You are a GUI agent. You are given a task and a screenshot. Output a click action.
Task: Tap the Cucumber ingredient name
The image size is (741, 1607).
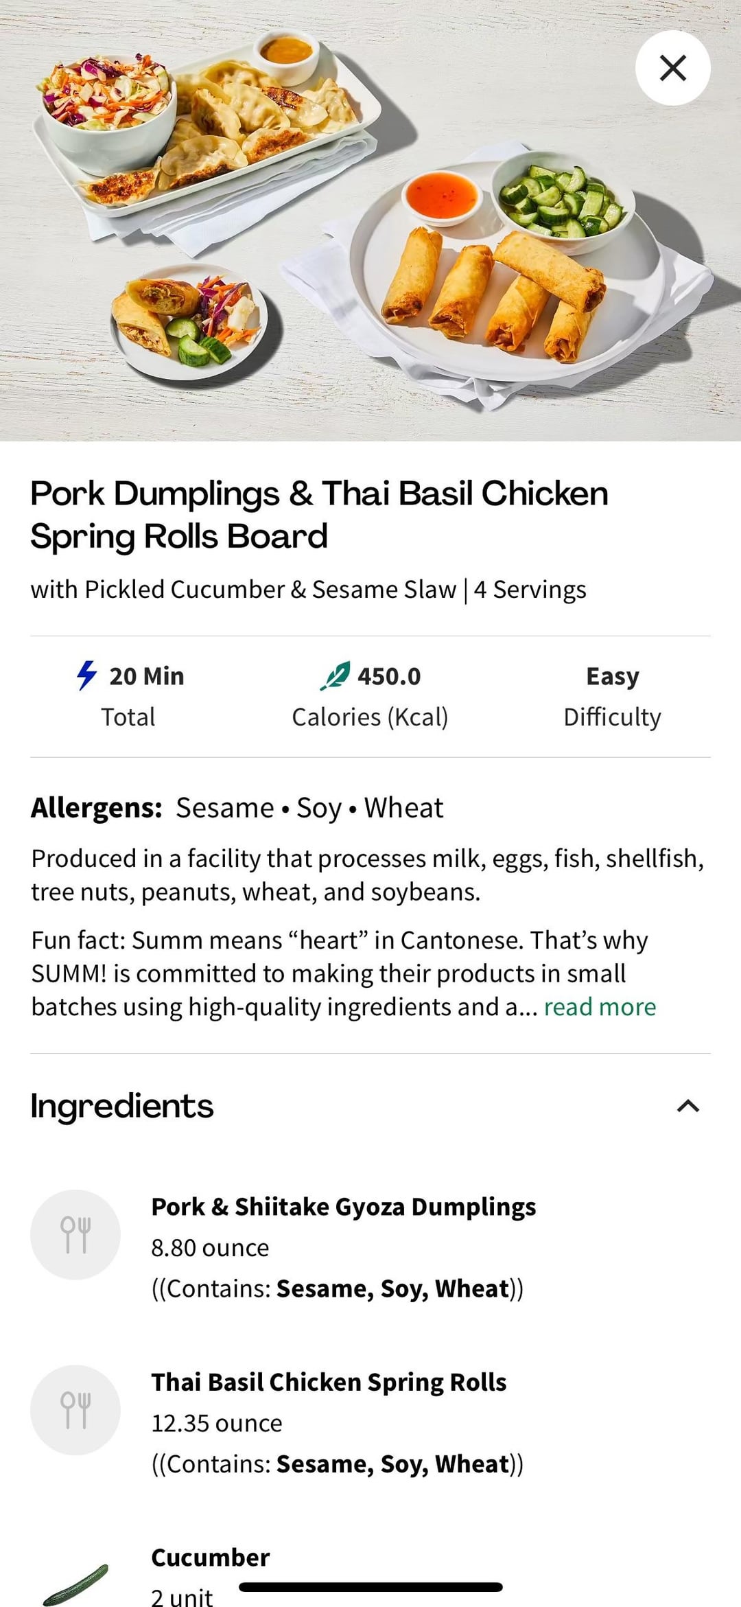[x=210, y=1558]
